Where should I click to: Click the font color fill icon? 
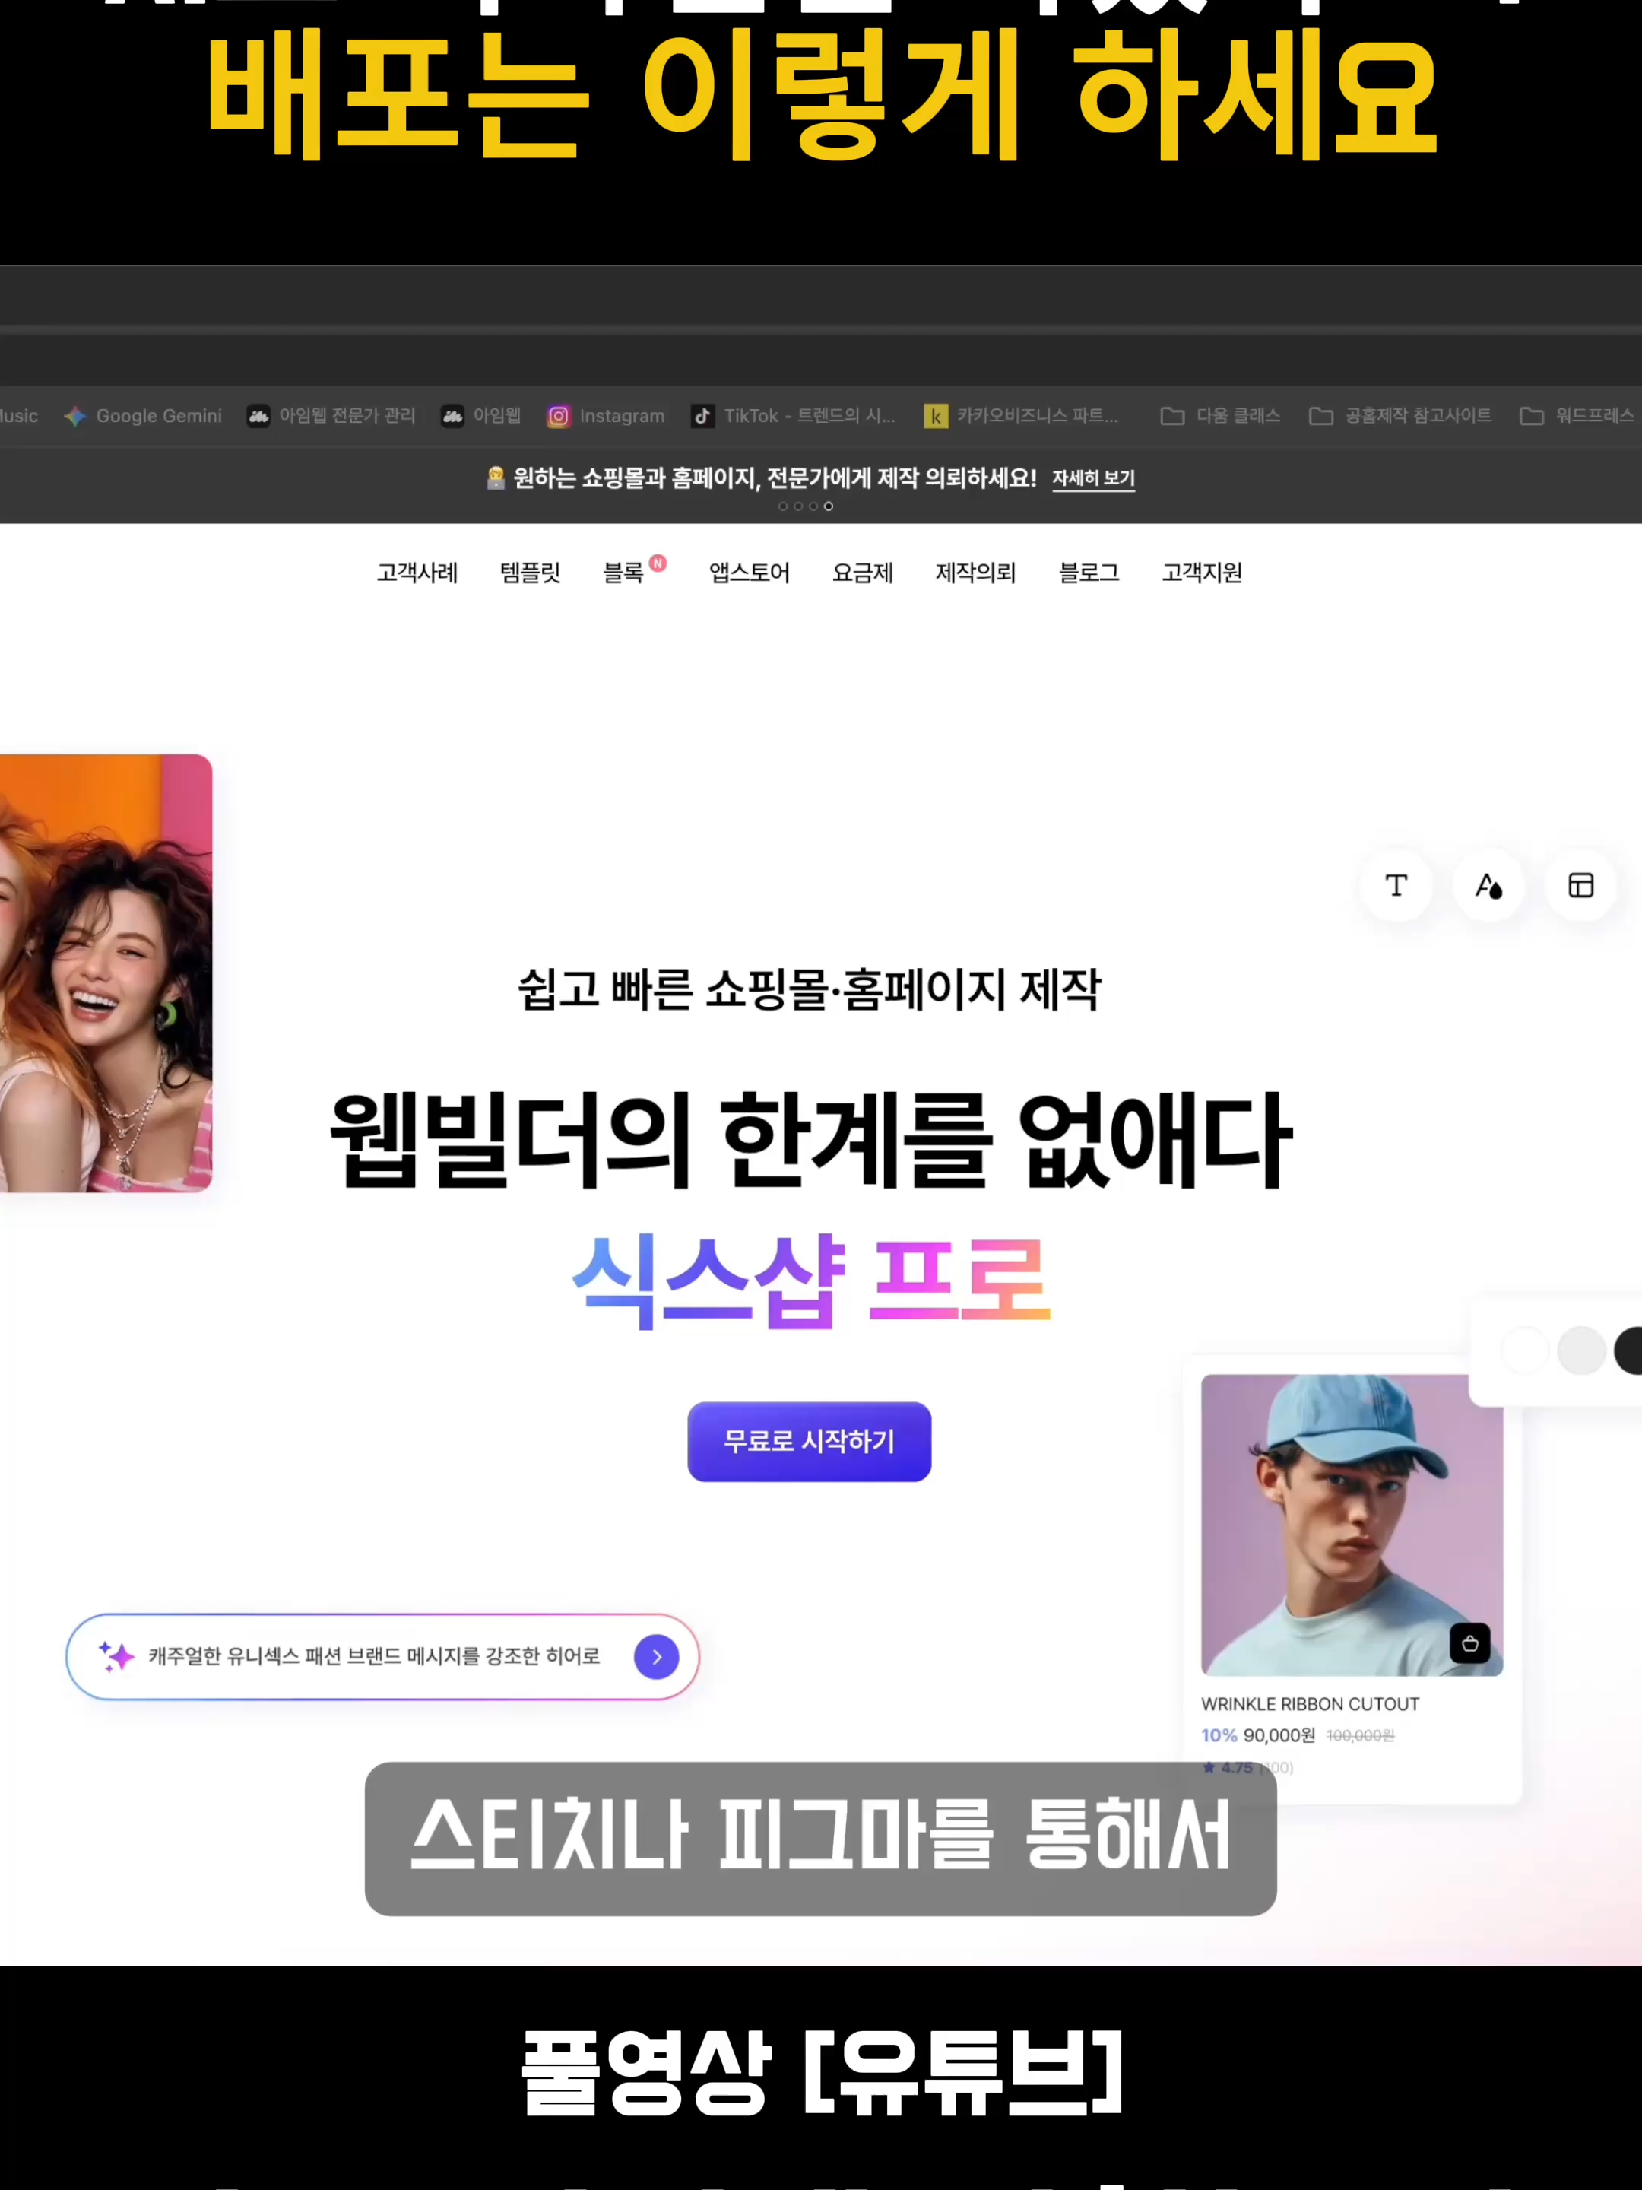[1488, 885]
